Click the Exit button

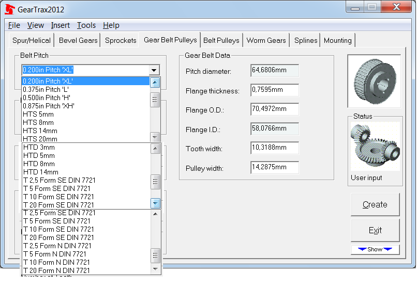click(x=375, y=230)
